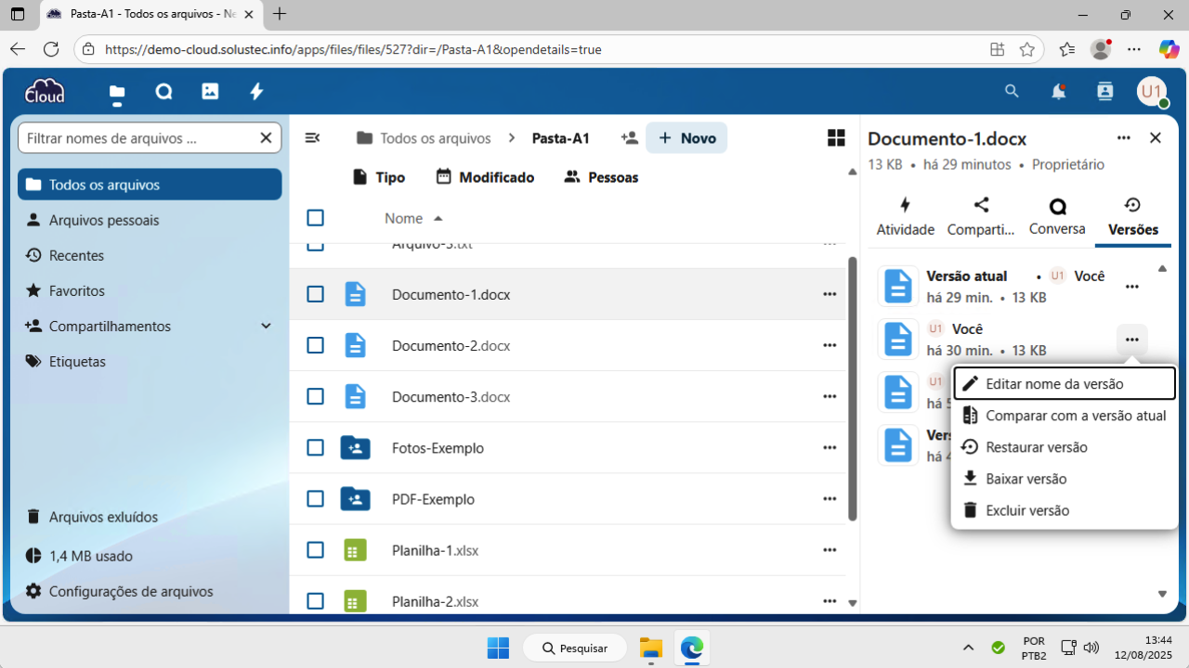
Task: Toggle the select-all files checkbox
Action: [315, 218]
